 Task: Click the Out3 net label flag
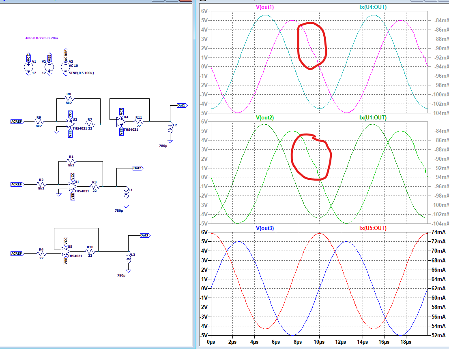144,235
